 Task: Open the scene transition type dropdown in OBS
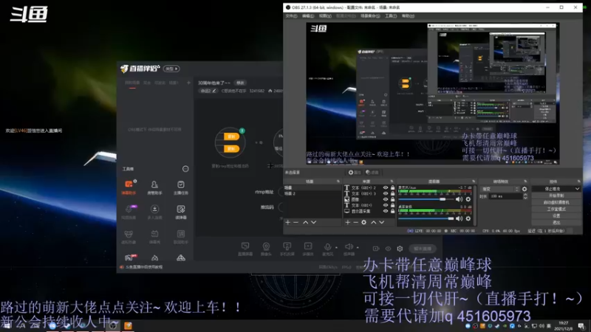click(x=500, y=189)
